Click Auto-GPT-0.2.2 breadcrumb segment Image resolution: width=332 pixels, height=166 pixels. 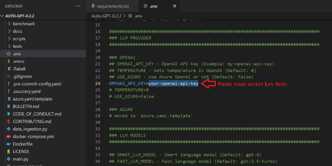point(107,16)
